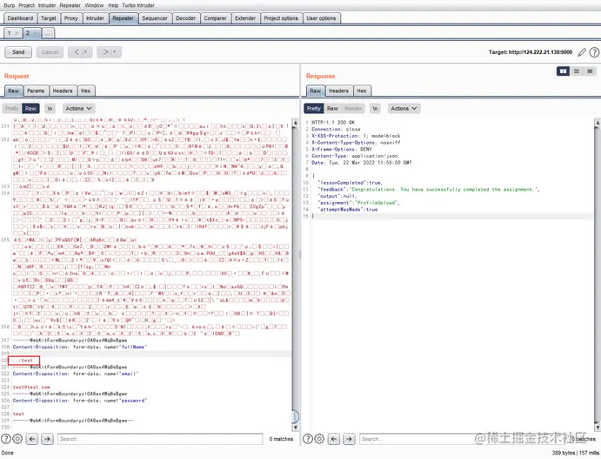Viewport: 601px width, 459px height.
Task: Open request Actions dropdown
Action: click(78, 109)
